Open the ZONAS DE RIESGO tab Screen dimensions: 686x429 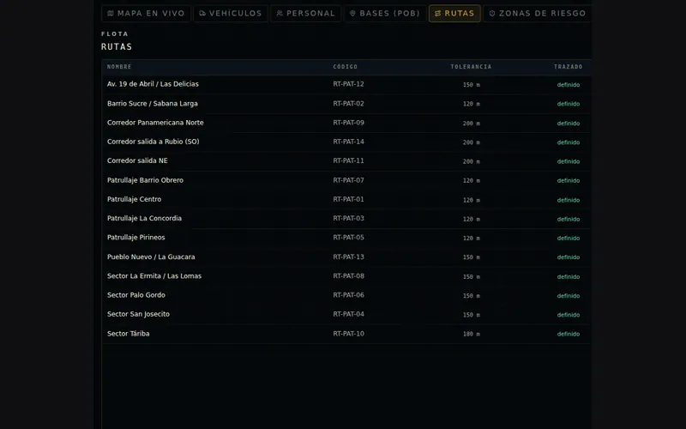pos(538,14)
